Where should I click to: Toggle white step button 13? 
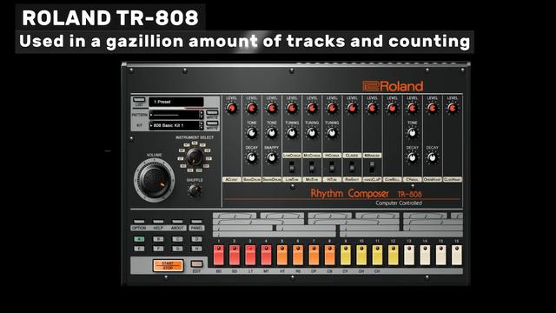tap(409, 255)
